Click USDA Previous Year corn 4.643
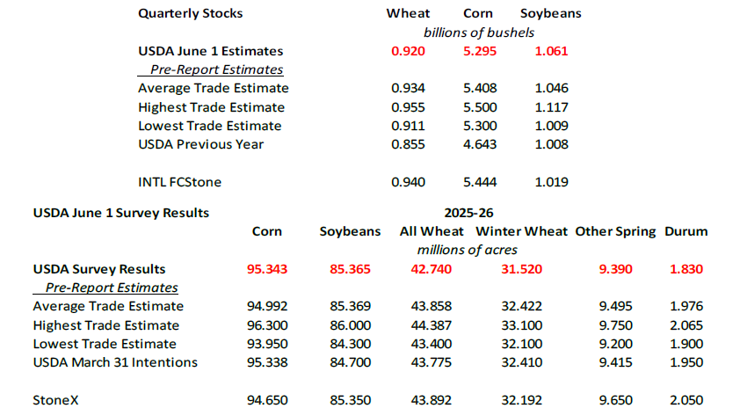Image resolution: width=740 pixels, height=408 pixels. (480, 144)
